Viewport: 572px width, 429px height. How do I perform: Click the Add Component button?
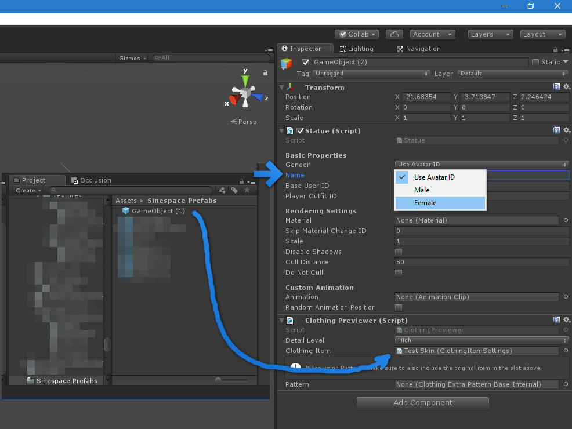422,403
